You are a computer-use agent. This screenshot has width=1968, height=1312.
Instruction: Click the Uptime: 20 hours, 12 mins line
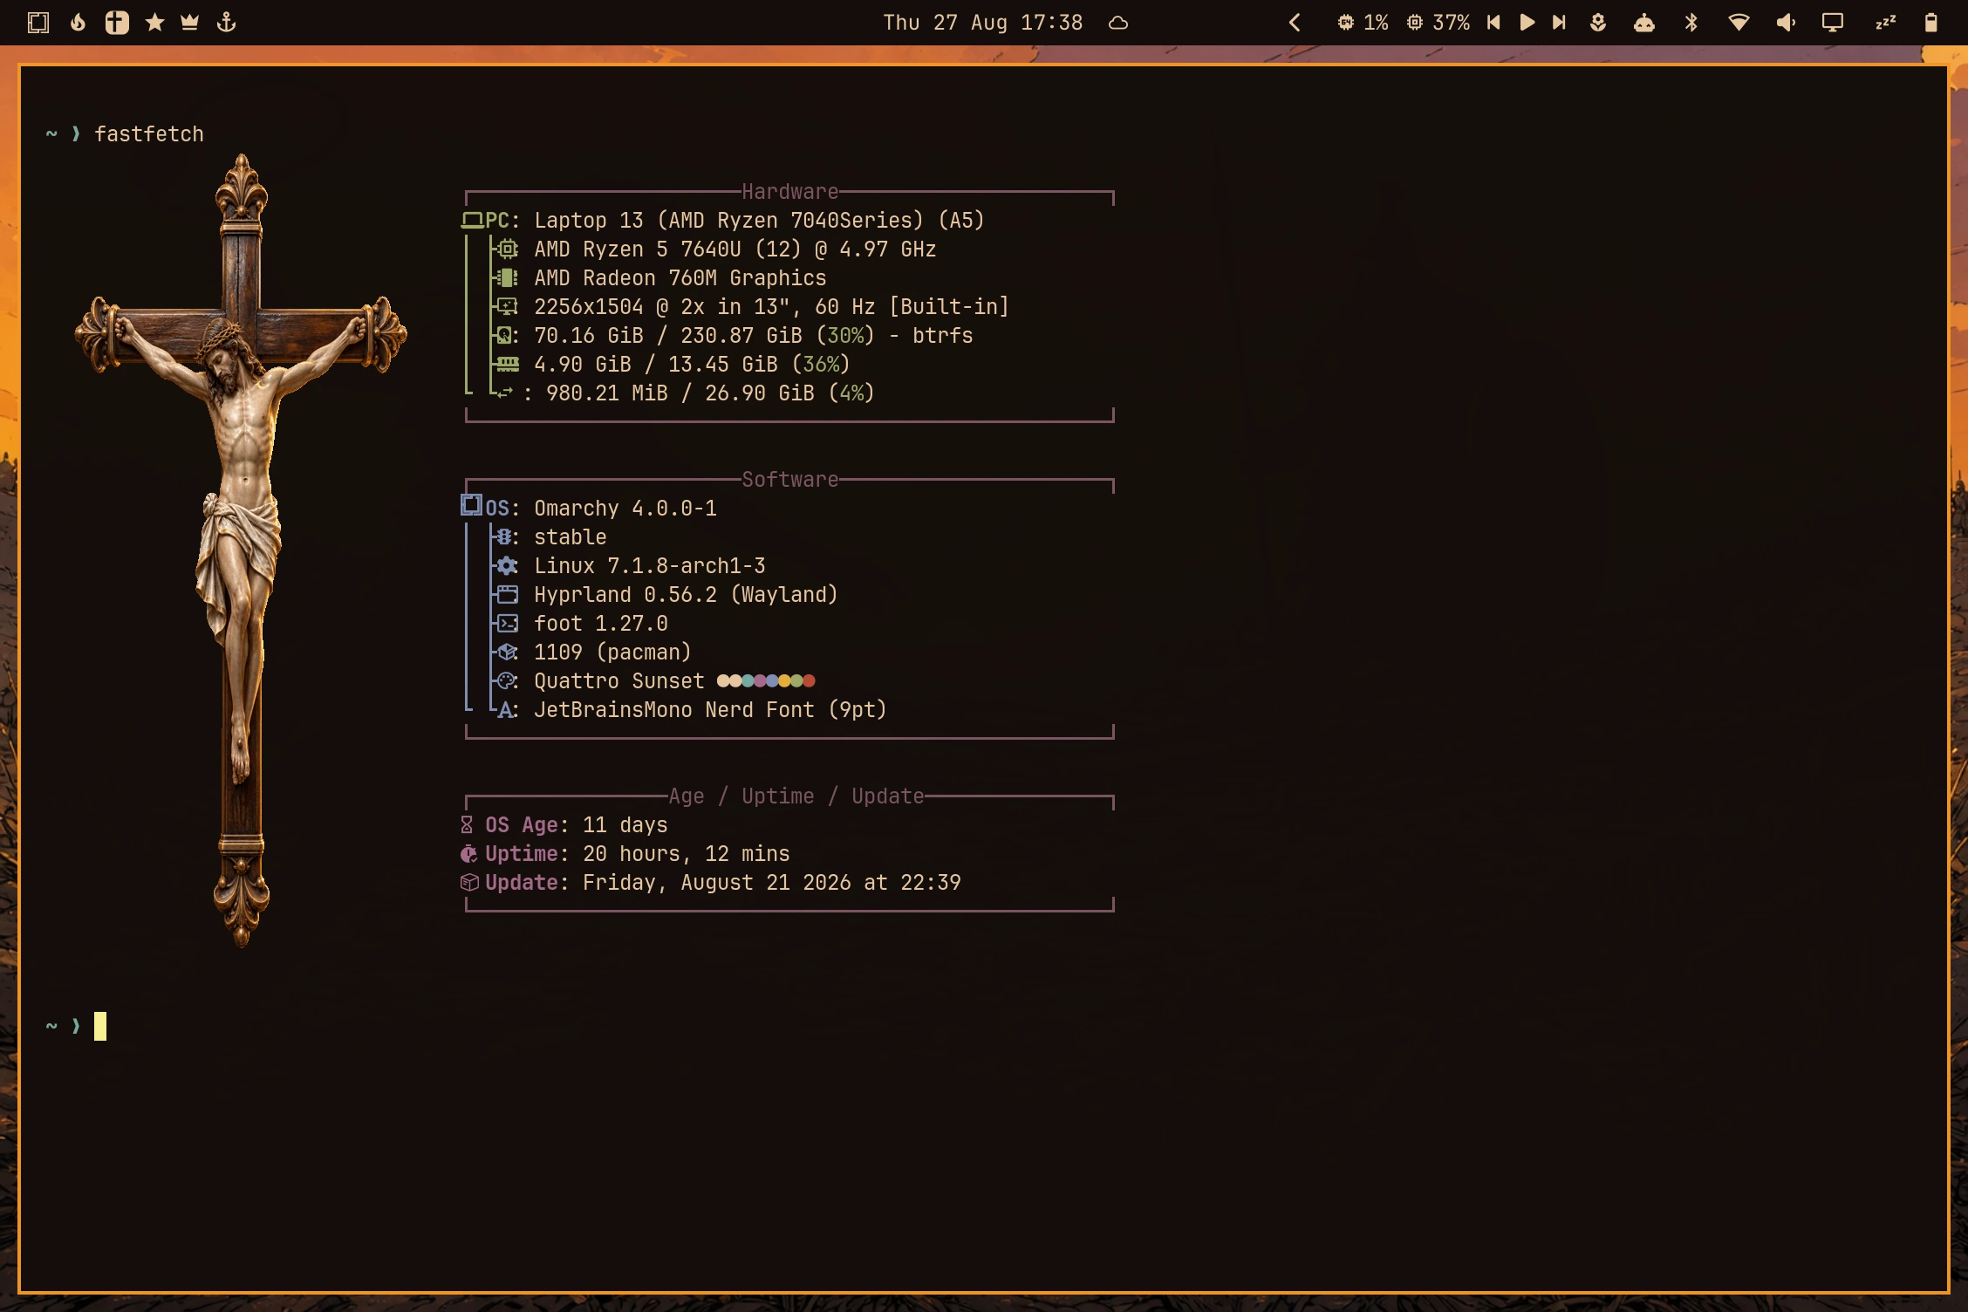(x=625, y=854)
